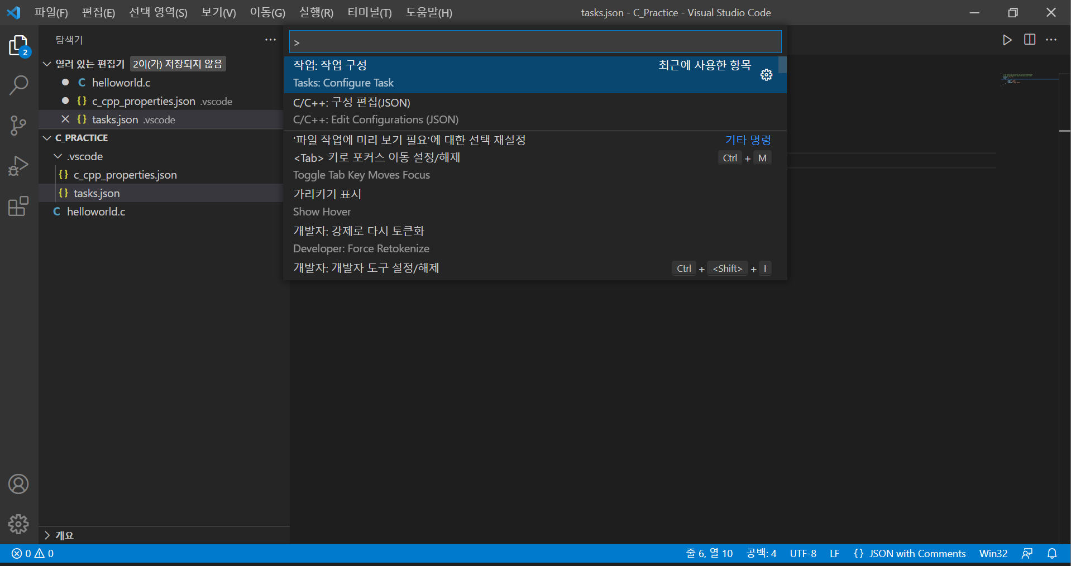
Task: Select Toggle Tab Key Moves Focus command
Action: (535, 166)
